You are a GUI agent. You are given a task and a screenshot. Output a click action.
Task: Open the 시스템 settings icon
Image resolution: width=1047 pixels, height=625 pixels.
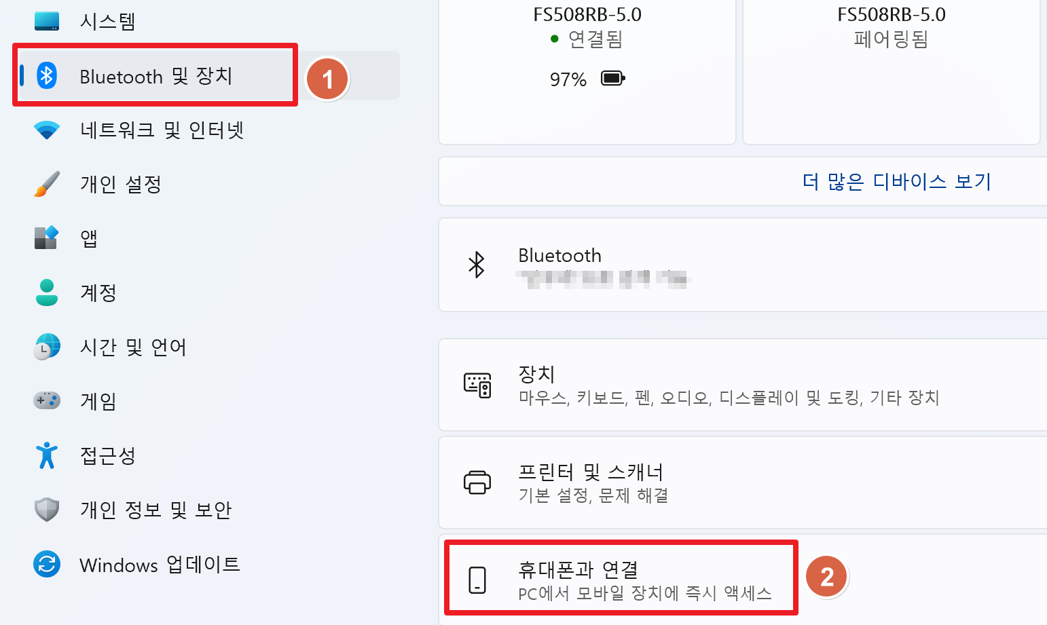point(46,21)
